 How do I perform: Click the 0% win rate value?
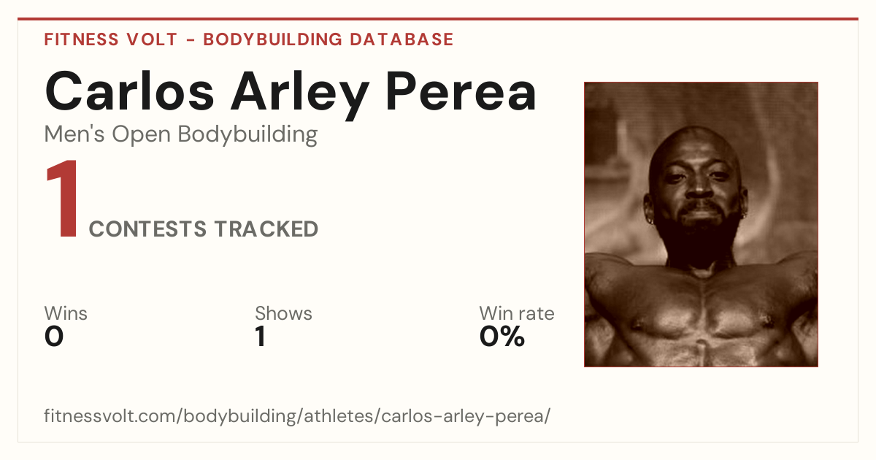click(502, 337)
